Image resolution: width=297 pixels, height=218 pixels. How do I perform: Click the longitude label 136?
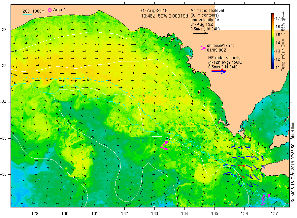(x=244, y=213)
